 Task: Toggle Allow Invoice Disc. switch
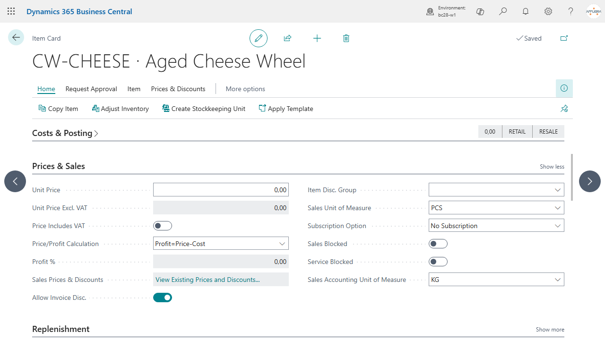point(163,297)
